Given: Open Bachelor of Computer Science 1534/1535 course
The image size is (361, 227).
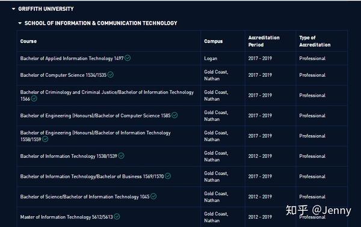Looking at the screenshot, I should pyautogui.click(x=63, y=75).
